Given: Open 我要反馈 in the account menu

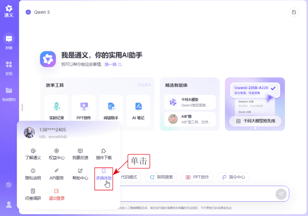Looking at the screenshot, I should coord(80,154).
